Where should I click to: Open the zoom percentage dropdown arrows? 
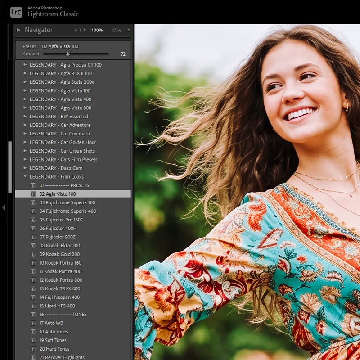pyautogui.click(x=129, y=30)
